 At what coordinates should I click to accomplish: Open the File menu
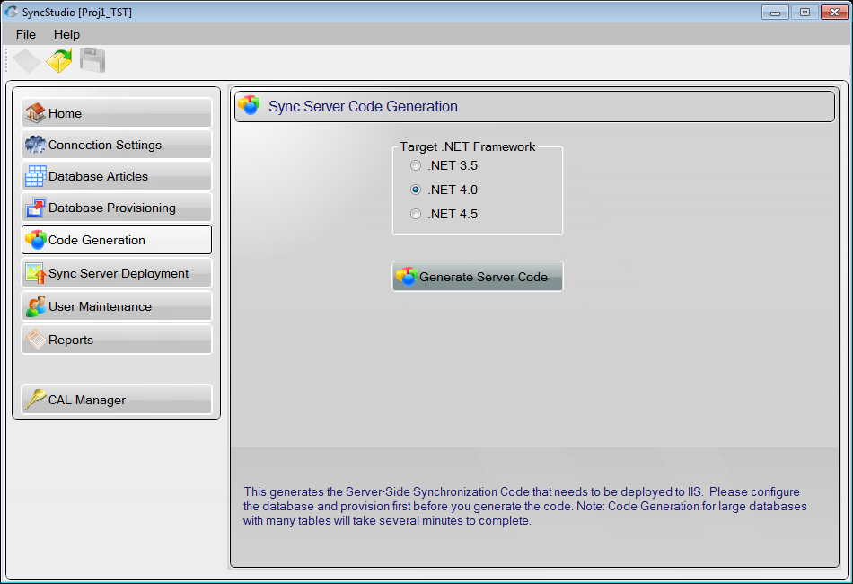point(25,34)
